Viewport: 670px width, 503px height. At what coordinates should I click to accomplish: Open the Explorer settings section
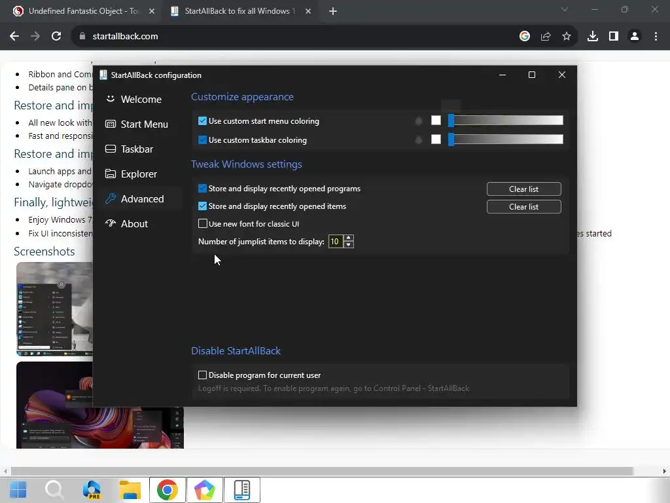tap(139, 174)
